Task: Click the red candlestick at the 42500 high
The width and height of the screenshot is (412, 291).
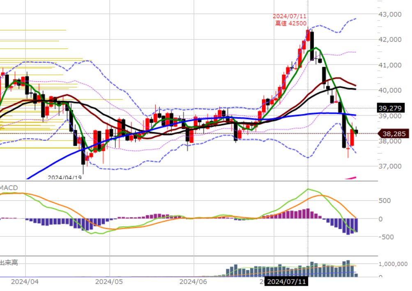Action: (308, 35)
